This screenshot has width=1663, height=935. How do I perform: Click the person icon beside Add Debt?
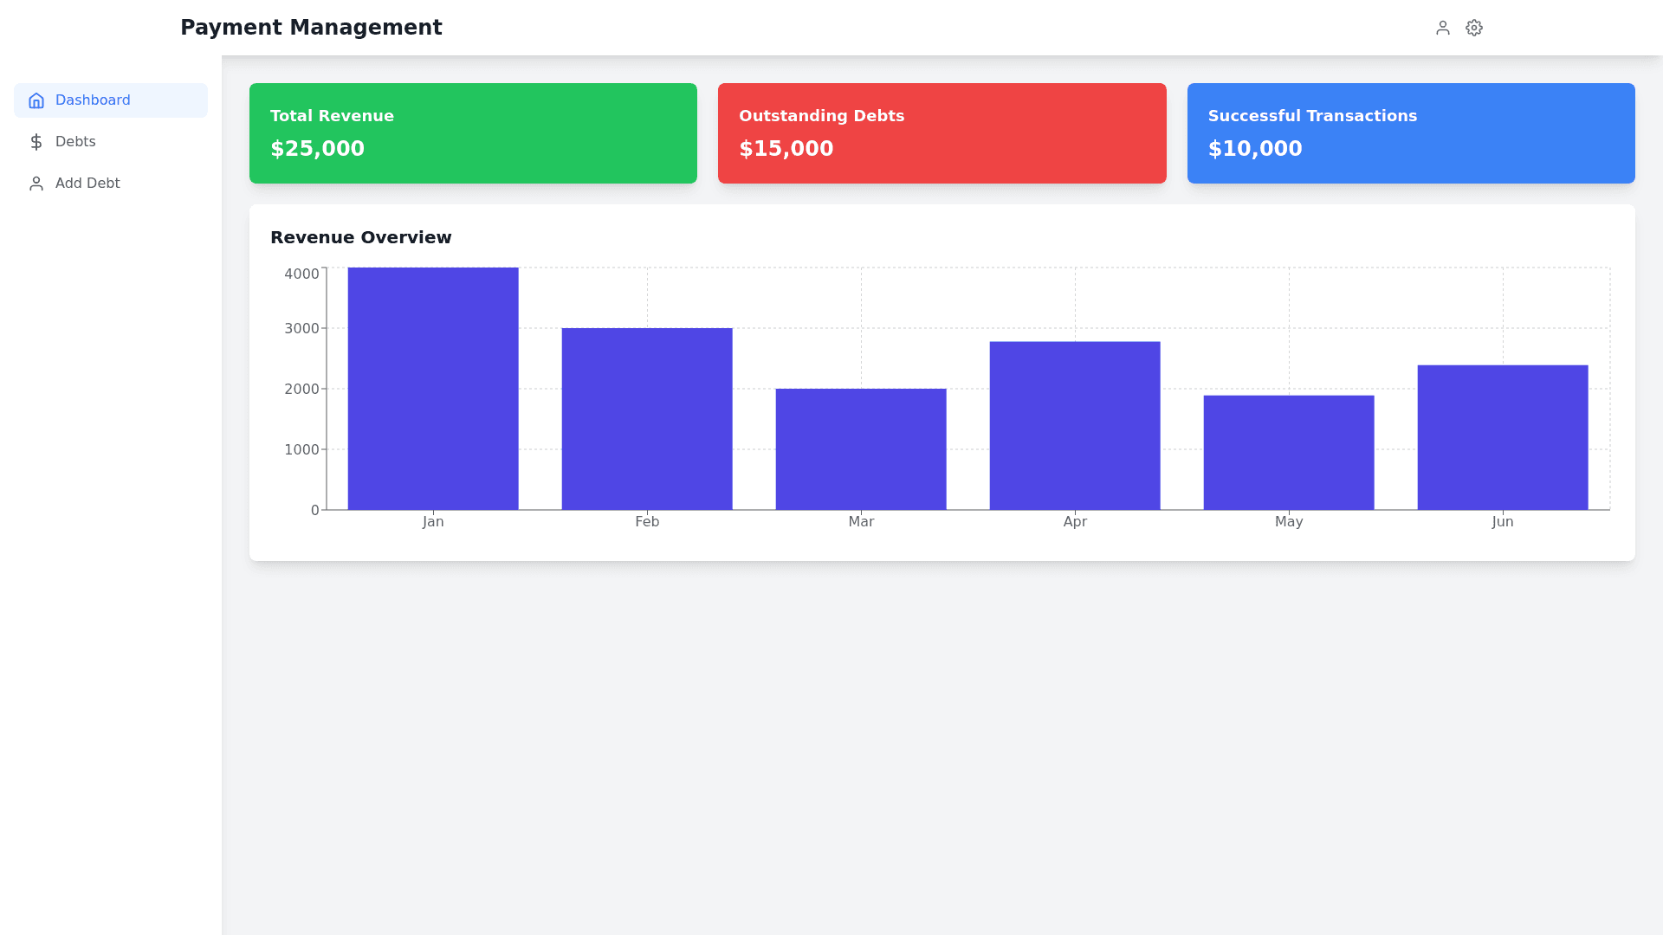[x=36, y=184]
